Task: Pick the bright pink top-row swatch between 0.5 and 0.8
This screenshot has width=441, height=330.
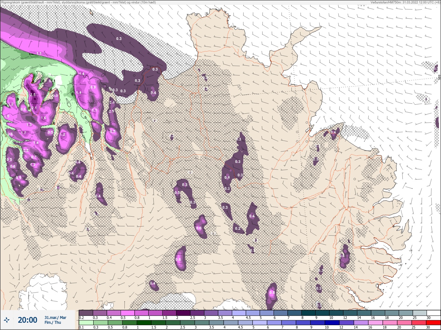Action: [x=128, y=313]
